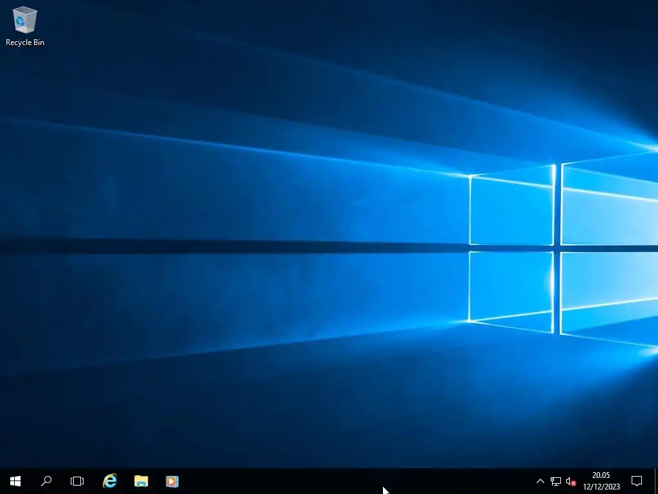Open the network status tray icon

point(556,481)
